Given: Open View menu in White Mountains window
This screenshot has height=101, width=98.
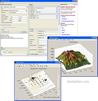Looking at the screenshot, I should 54,40.
